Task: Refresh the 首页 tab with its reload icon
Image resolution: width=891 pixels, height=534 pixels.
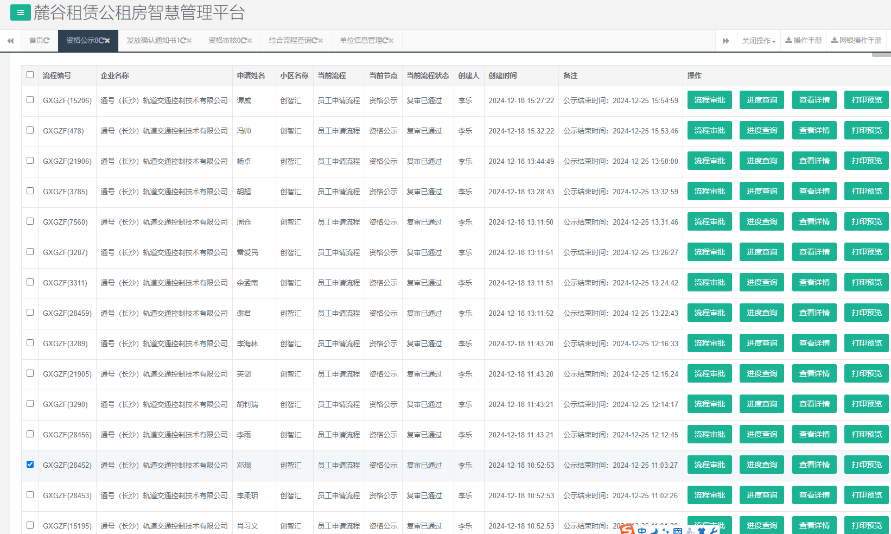Action: point(48,40)
